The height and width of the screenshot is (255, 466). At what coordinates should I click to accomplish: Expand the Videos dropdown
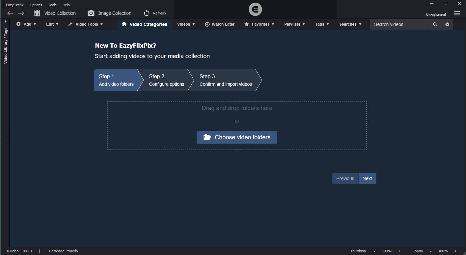click(x=186, y=24)
